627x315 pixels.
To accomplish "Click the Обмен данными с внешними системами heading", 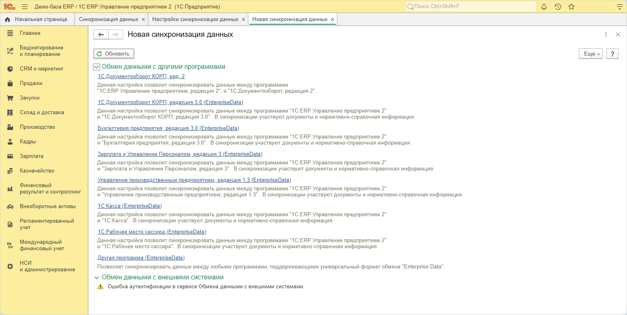I will 162,277.
